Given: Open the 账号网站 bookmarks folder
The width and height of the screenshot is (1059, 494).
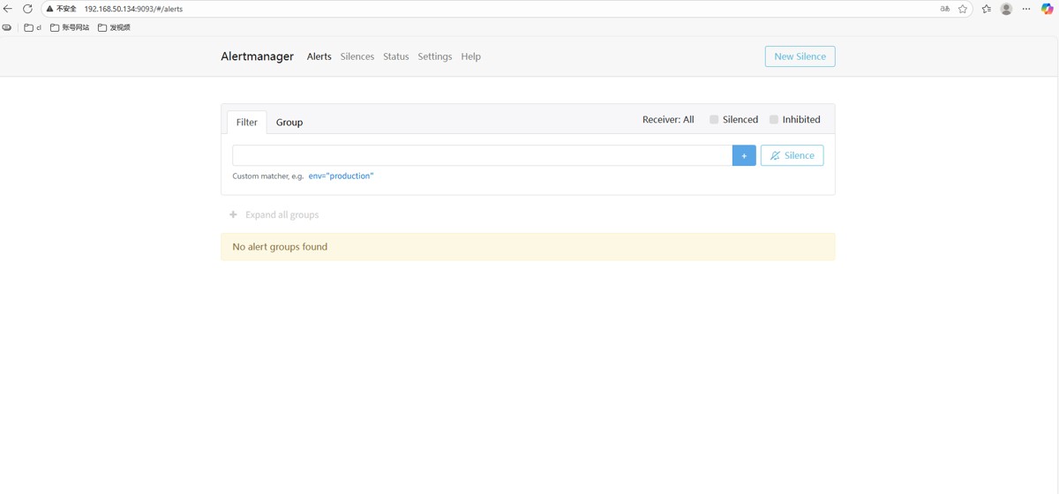Looking at the screenshot, I should point(70,27).
